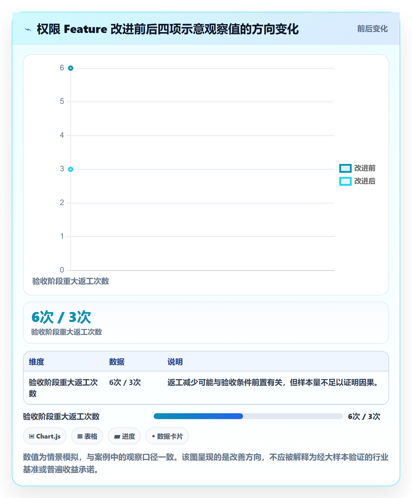
Task: Click the 数据卡片 chip
Action: [167, 436]
